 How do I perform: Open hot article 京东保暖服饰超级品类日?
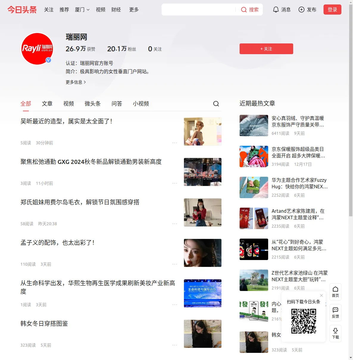pos(298,152)
